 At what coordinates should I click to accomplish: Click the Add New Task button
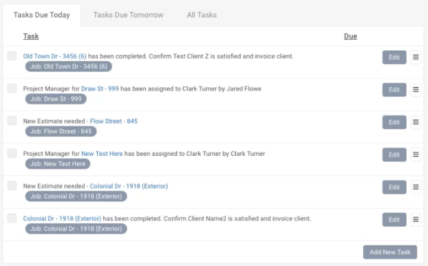[390, 252]
